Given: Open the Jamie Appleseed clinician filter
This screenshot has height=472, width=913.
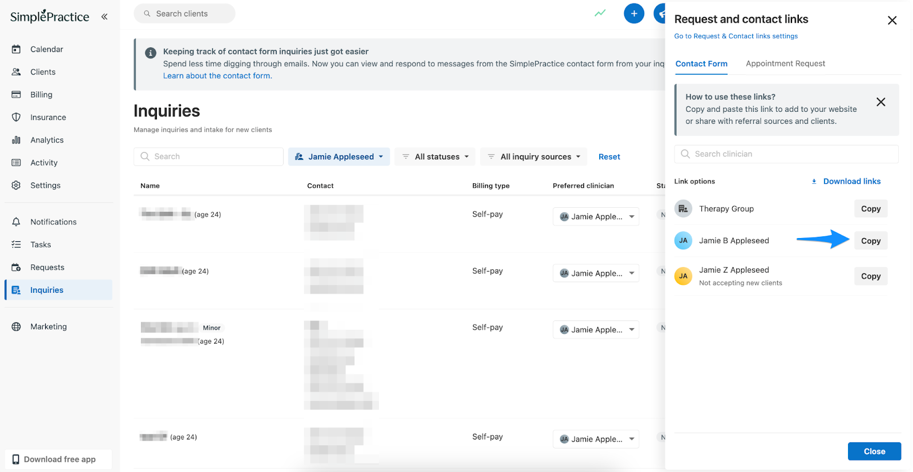Looking at the screenshot, I should pyautogui.click(x=339, y=156).
